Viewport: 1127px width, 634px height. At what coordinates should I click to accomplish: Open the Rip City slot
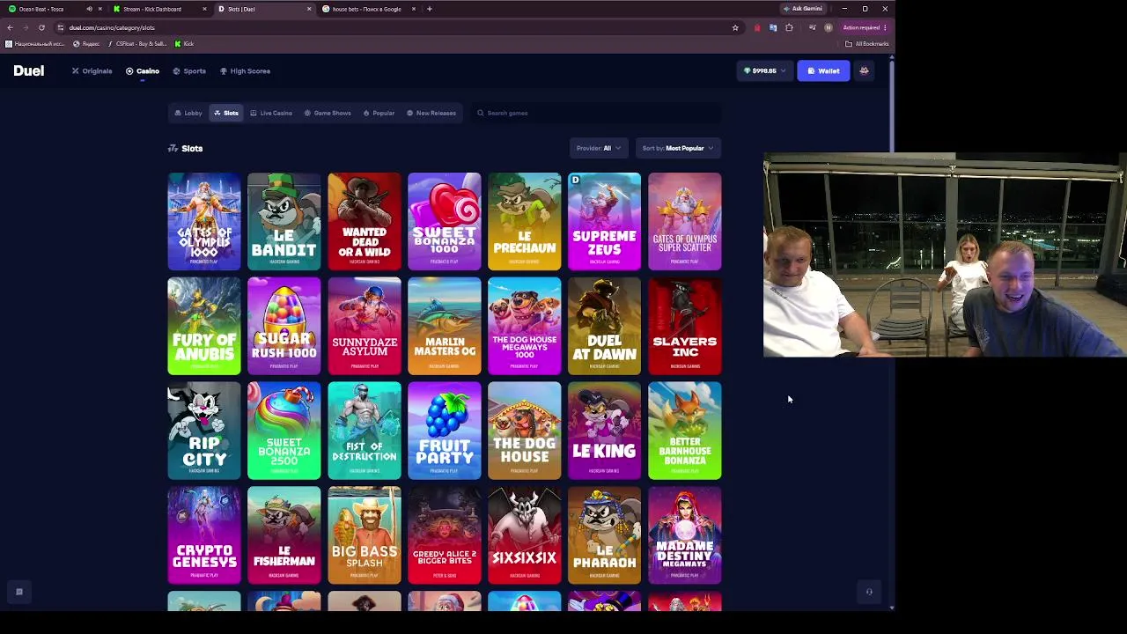[x=204, y=431]
